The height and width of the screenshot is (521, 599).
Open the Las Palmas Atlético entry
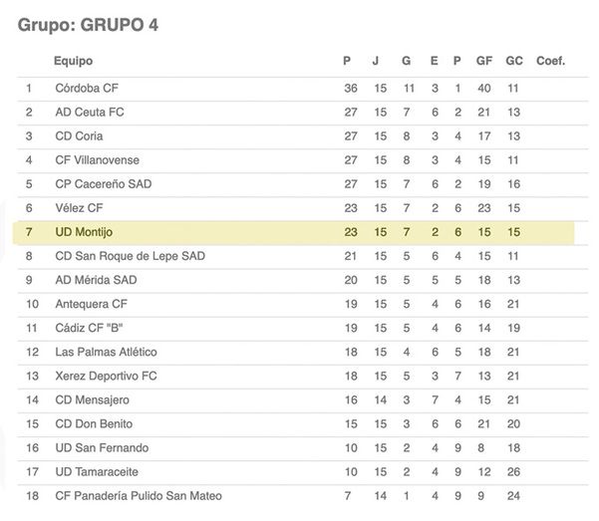pos(106,352)
